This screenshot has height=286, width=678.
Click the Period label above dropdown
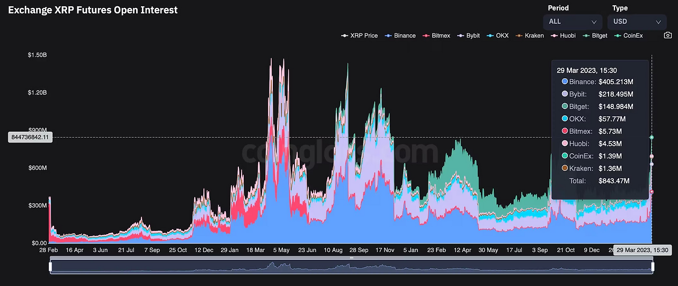click(558, 8)
